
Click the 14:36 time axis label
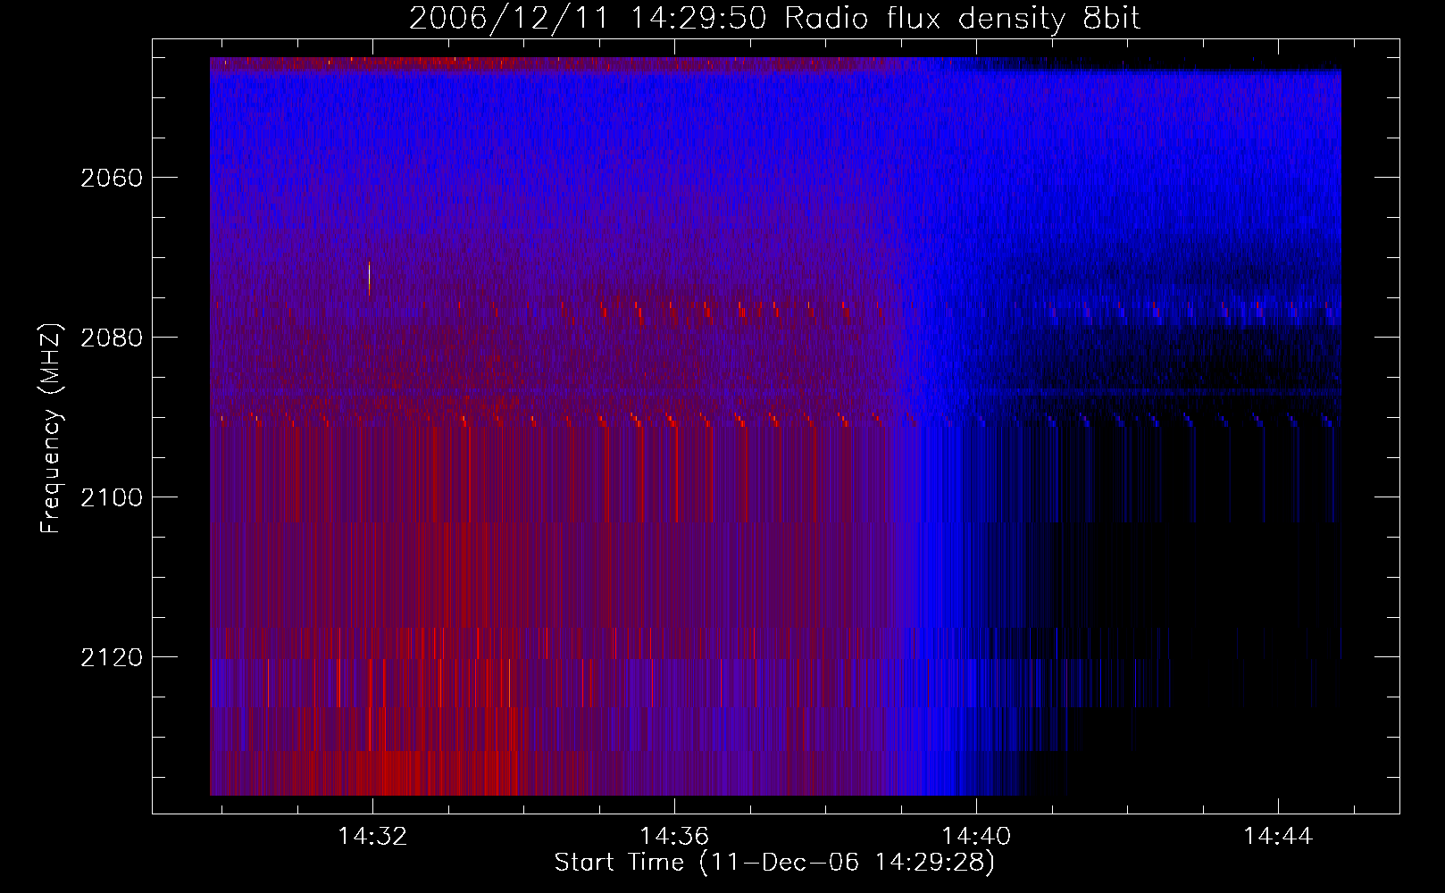[674, 837]
